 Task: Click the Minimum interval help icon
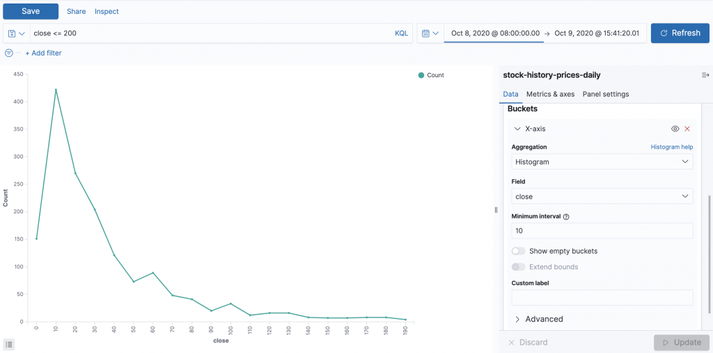click(x=566, y=217)
